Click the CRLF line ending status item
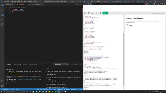This screenshot has width=166, height=93. [55, 89]
